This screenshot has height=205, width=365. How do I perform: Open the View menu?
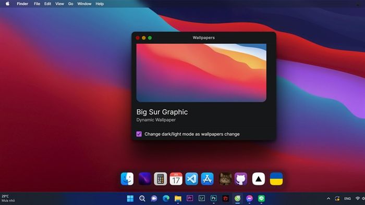pyautogui.click(x=59, y=4)
